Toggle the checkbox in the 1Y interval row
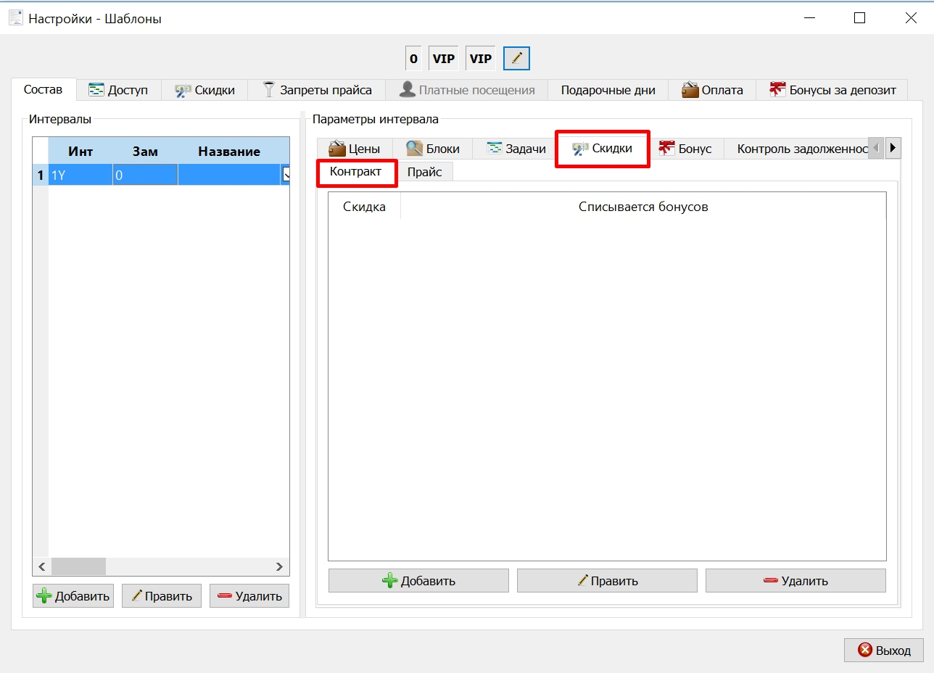 click(286, 175)
